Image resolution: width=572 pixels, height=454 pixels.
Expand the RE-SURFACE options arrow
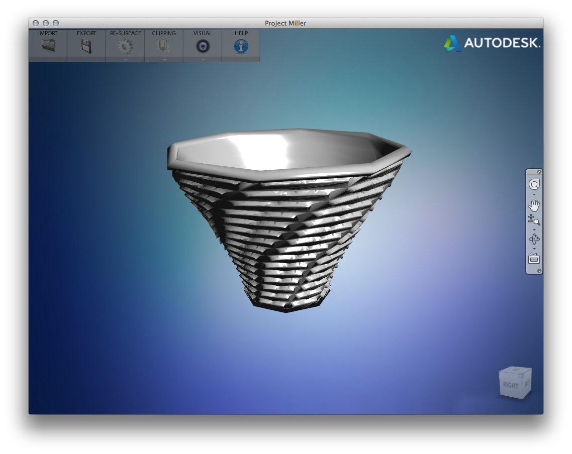[125, 59]
